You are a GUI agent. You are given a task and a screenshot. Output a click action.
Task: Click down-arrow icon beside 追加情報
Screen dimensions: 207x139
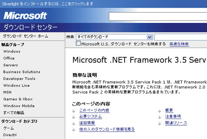pyautogui.click(x=74, y=124)
